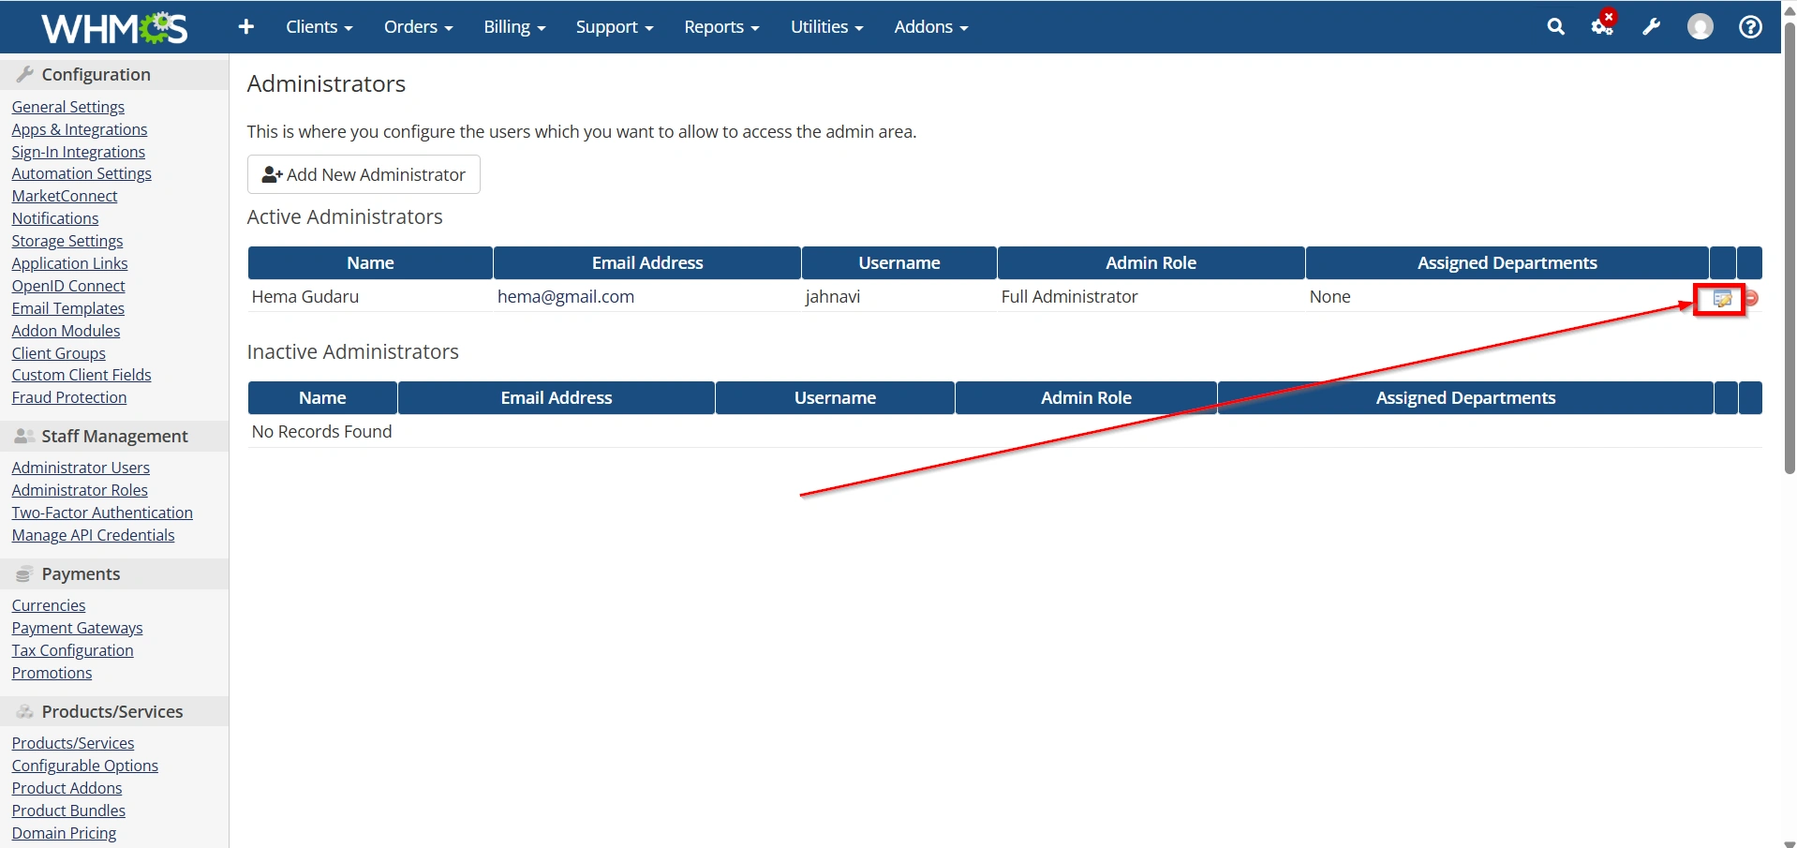Click Add New Administrator button
Screen dimensions: 1797x848
(364, 174)
